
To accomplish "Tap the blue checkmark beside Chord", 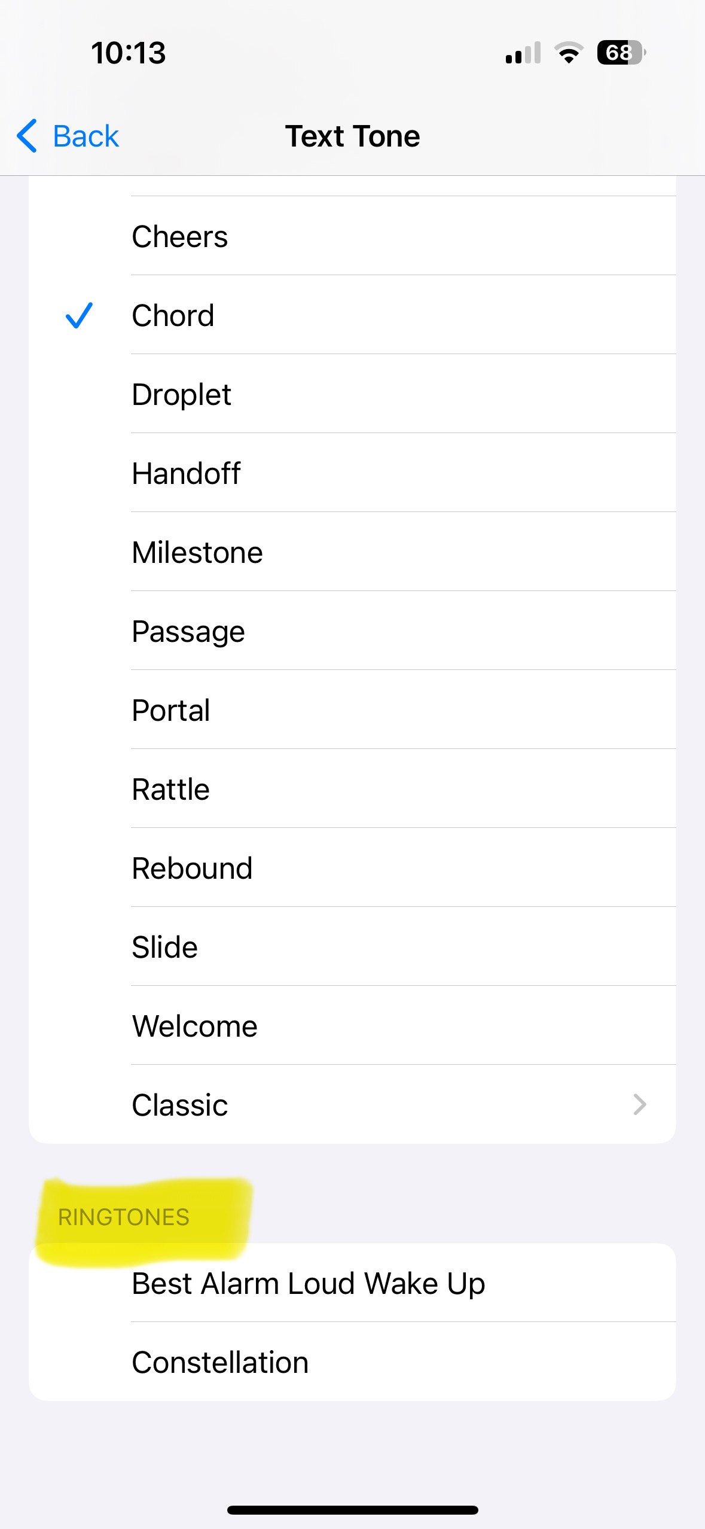I will pyautogui.click(x=79, y=315).
